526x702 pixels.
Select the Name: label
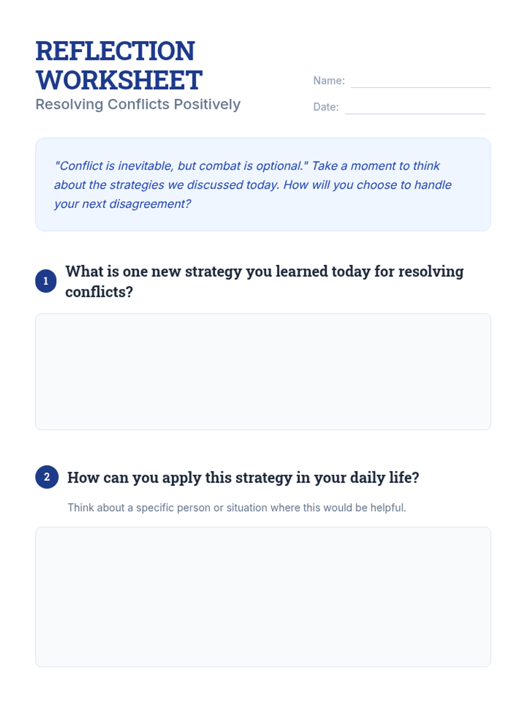point(329,81)
